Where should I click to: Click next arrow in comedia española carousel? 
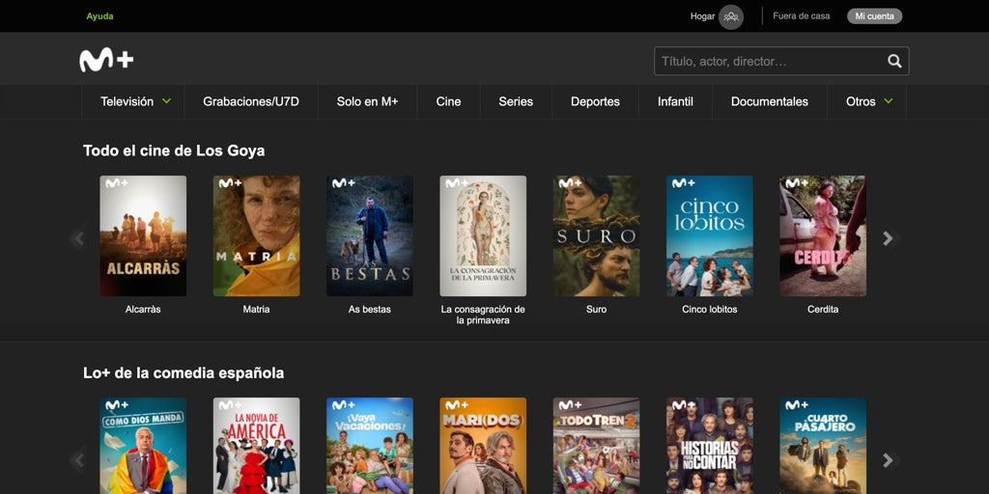coord(888,460)
